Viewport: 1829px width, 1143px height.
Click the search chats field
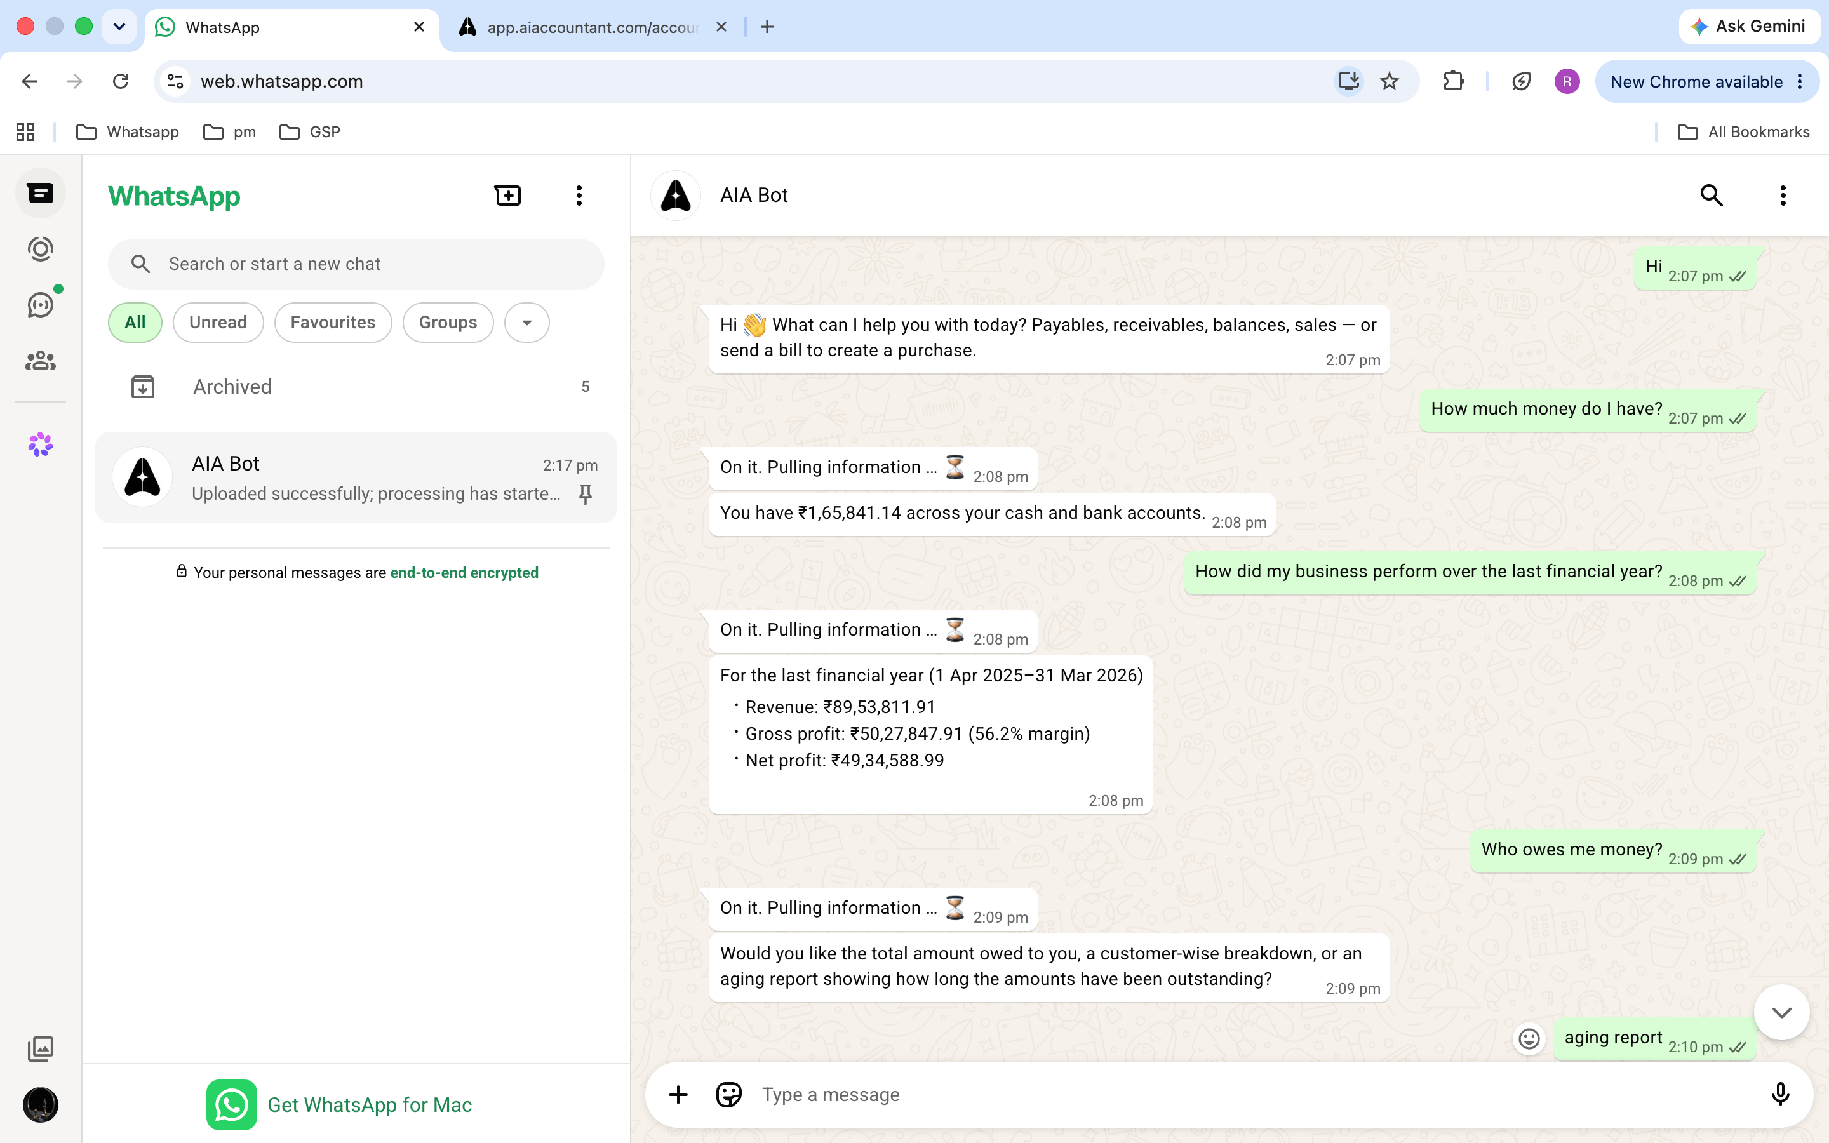[356, 264]
